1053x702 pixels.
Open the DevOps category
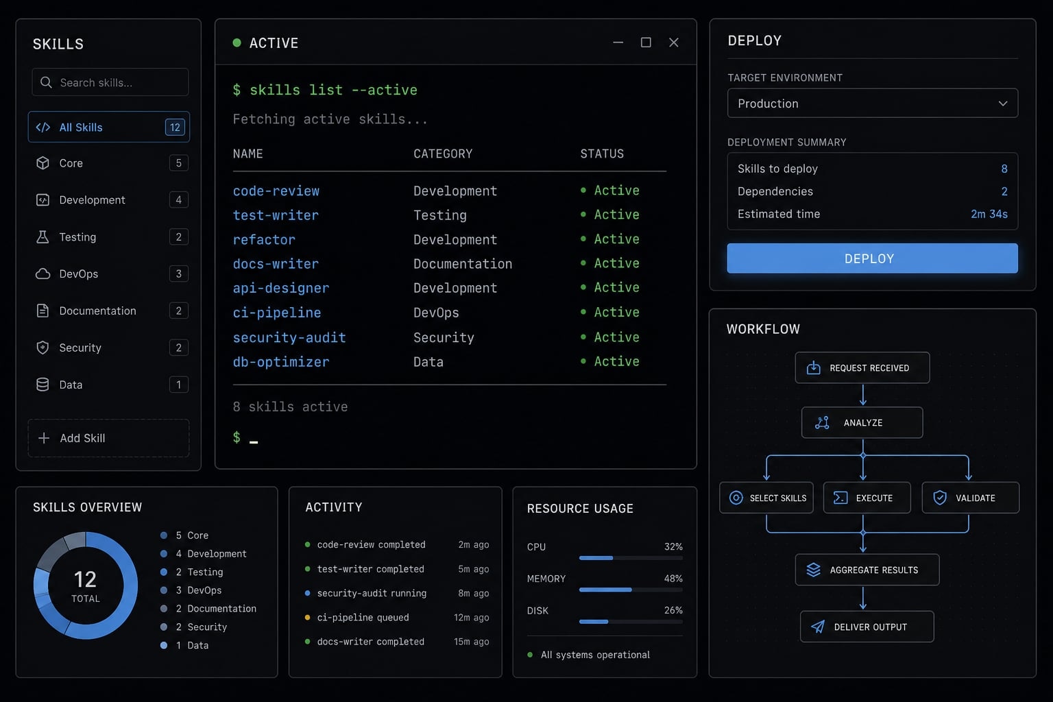tap(109, 274)
